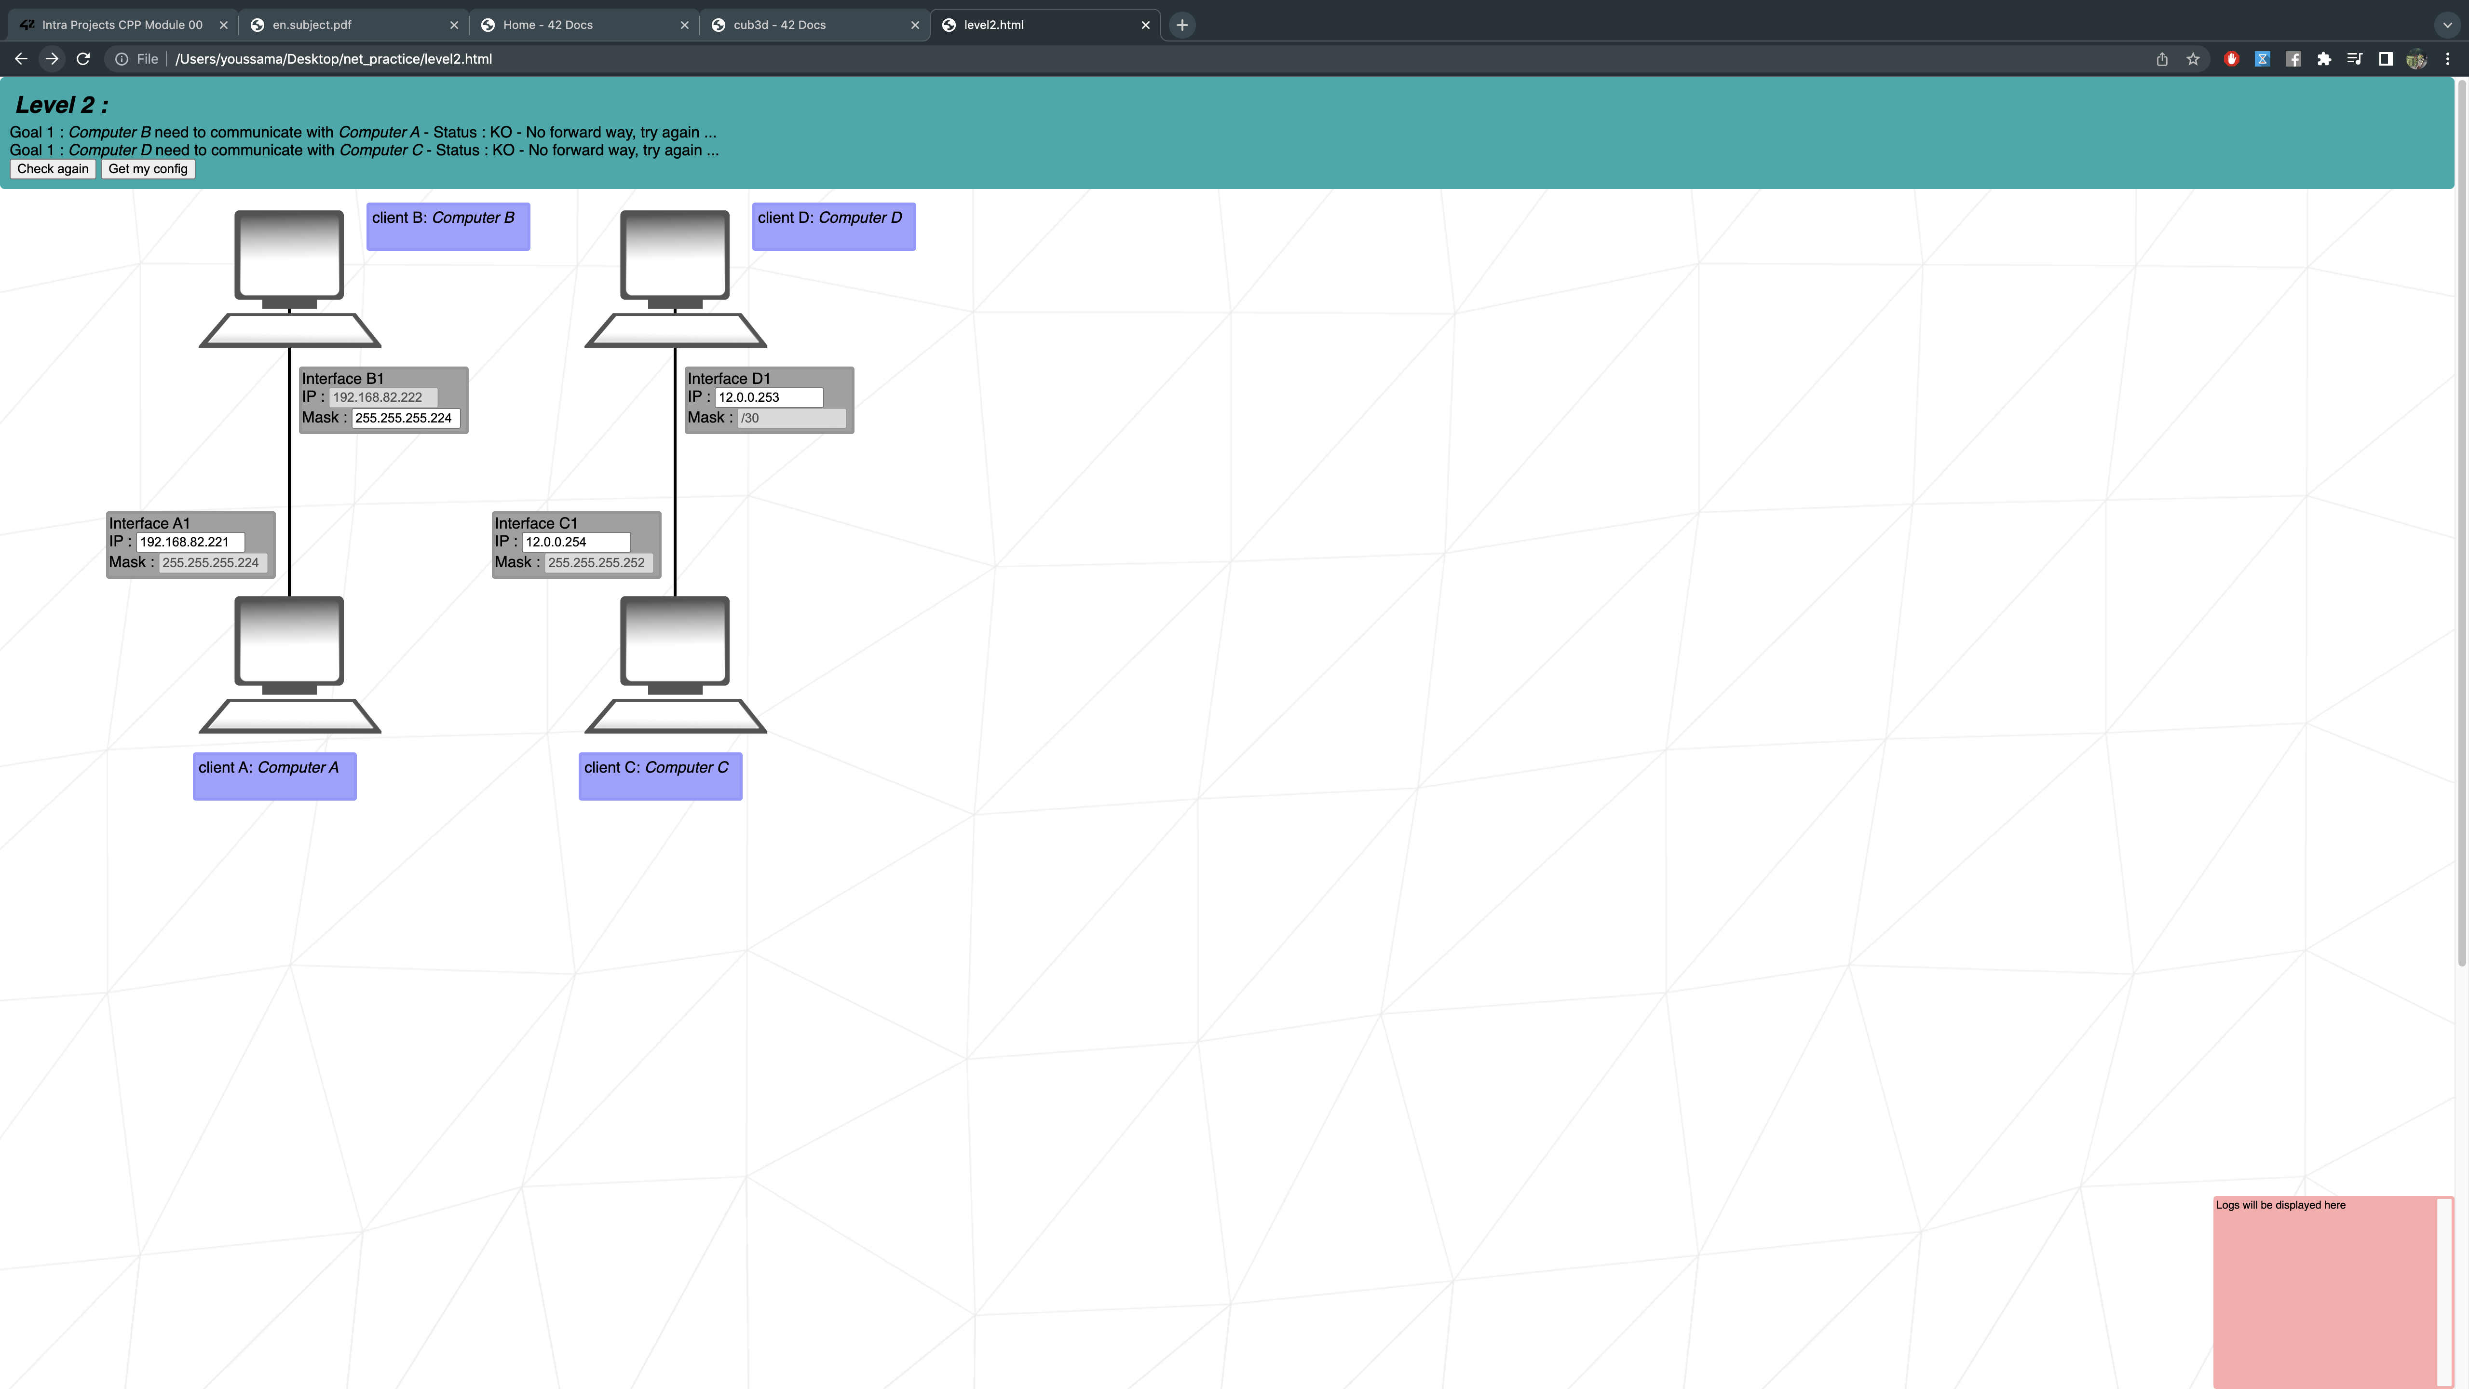Click the profile avatar in the toolbar
Image resolution: width=2469 pixels, height=1389 pixels.
(2416, 58)
